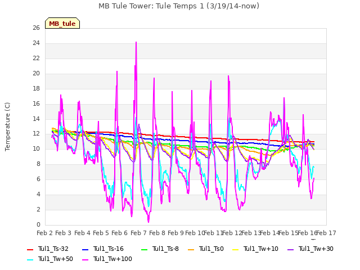The height and width of the screenshot is (270, 360).
Task: Click the Tul1_Ts-32 legend label
Action: click(x=53, y=249)
